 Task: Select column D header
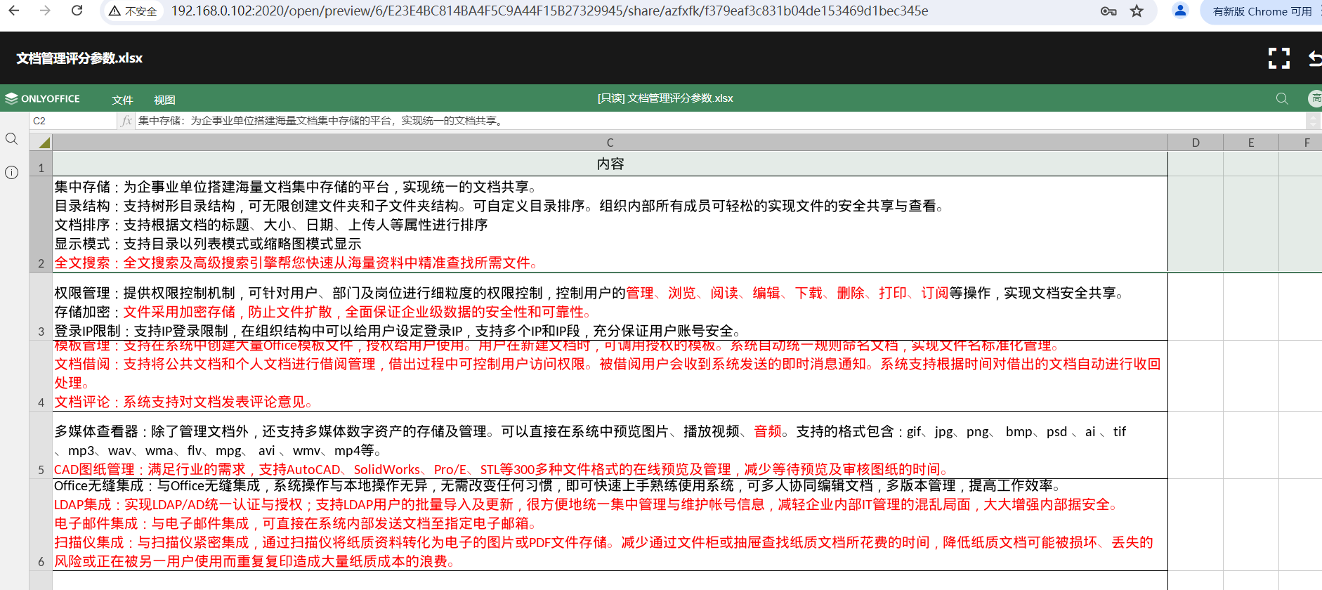pyautogui.click(x=1195, y=143)
